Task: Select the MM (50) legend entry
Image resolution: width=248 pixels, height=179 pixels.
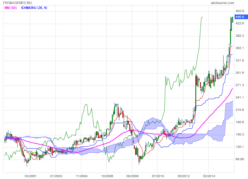Action: (11, 8)
